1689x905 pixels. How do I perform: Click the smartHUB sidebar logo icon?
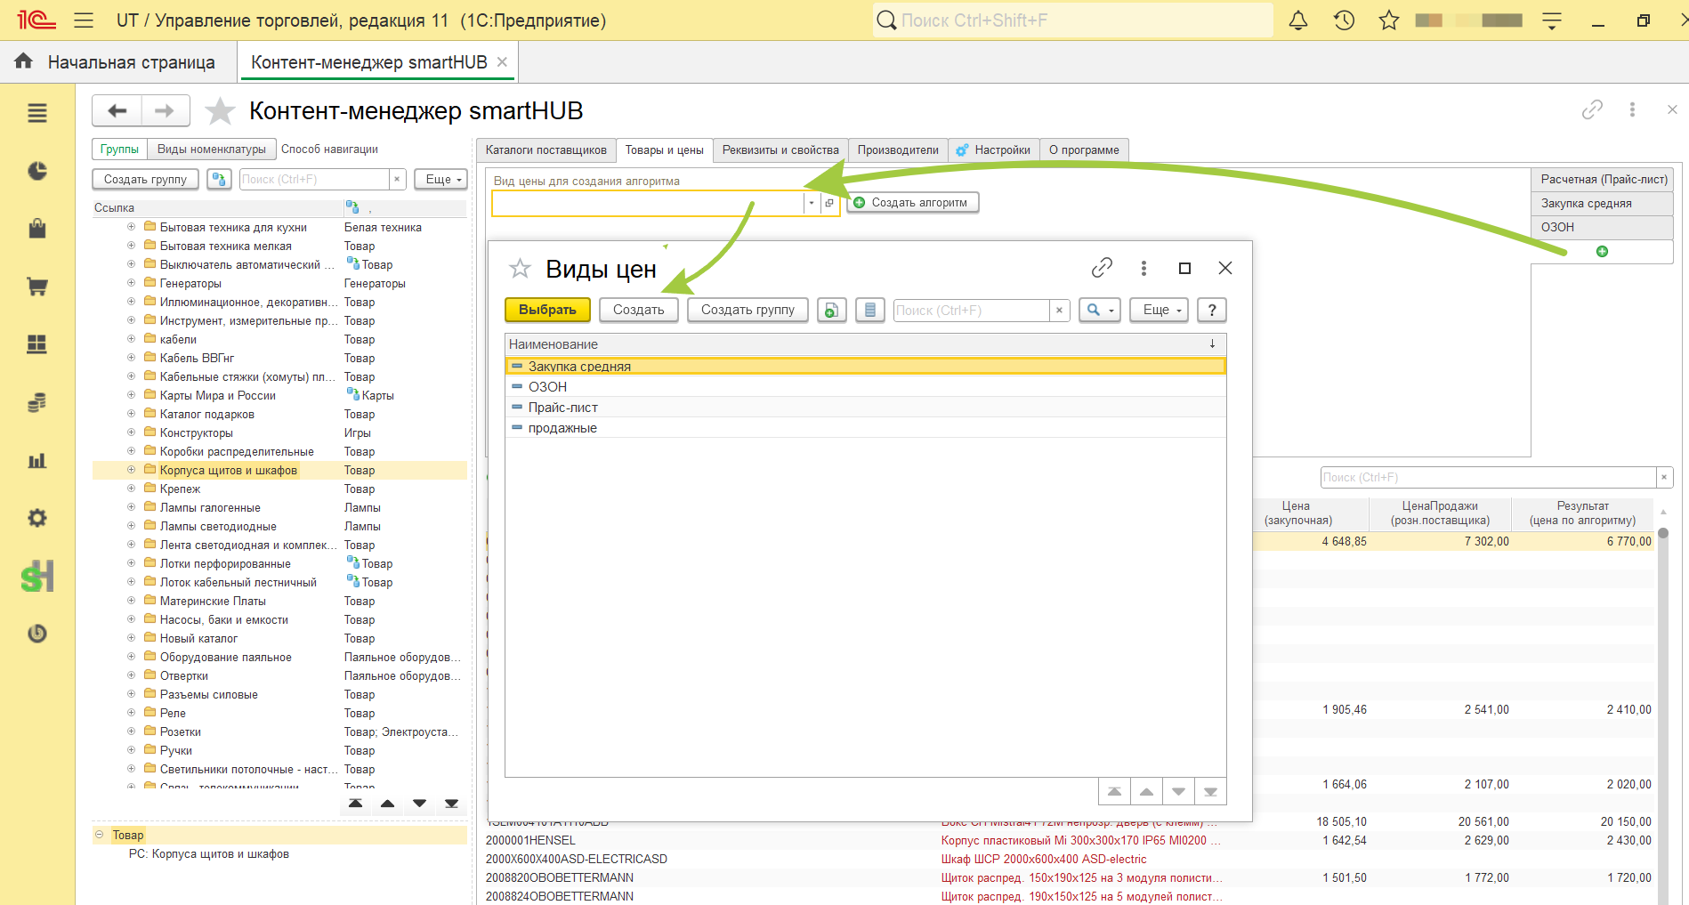coord(37,577)
